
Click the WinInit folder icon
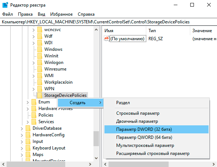40,56
